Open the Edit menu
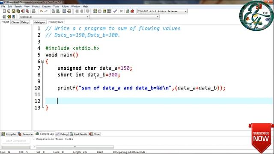The width and height of the screenshot is (274, 154). (9, 6)
